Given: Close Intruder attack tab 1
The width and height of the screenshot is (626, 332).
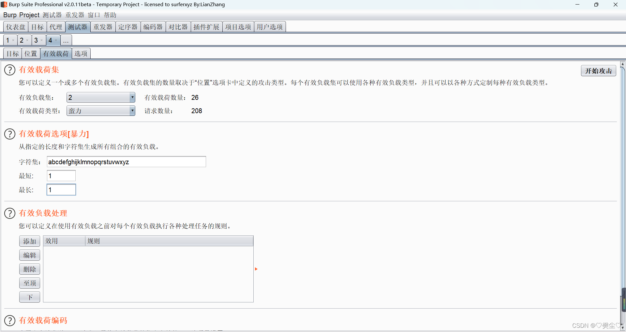Looking at the screenshot, I should pyautogui.click(x=13, y=40).
